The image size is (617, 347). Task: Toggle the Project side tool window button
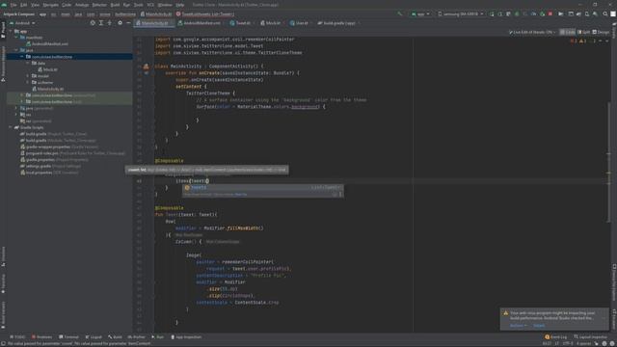[3, 30]
